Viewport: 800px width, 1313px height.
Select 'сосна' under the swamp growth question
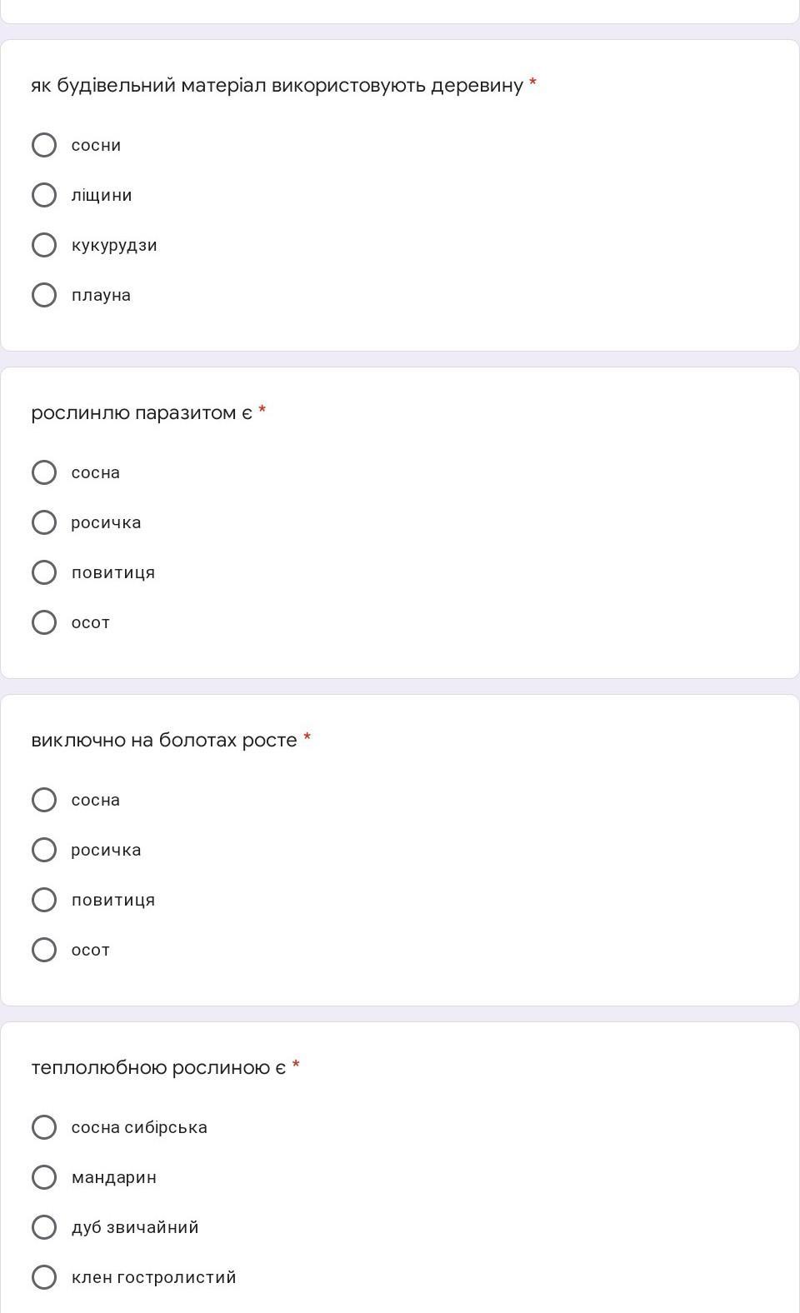(44, 800)
